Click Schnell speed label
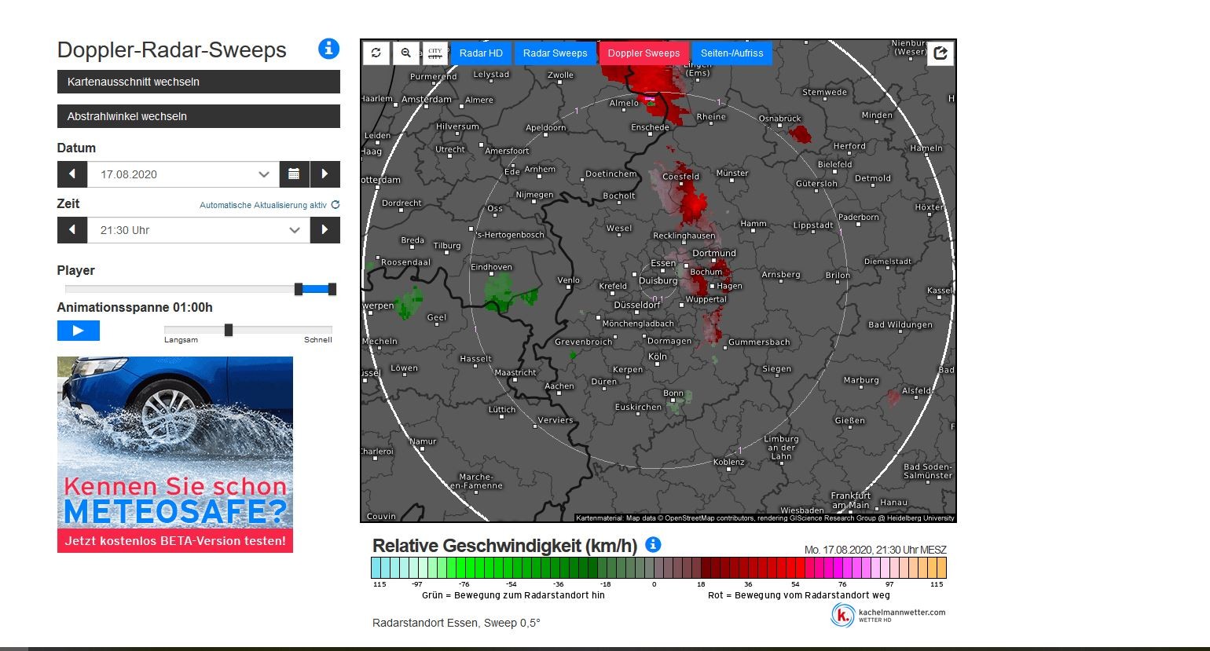The width and height of the screenshot is (1210, 651). 318,340
